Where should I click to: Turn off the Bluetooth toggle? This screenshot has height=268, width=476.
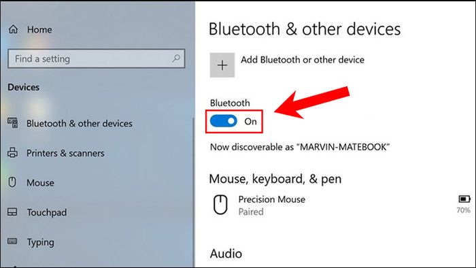[x=224, y=121]
